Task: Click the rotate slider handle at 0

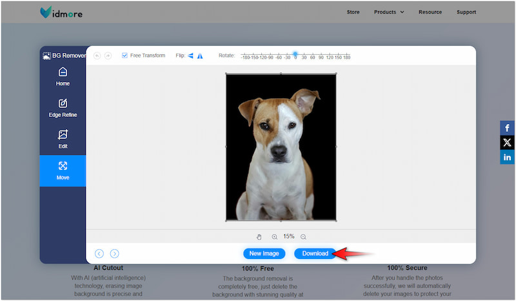Action: point(295,54)
